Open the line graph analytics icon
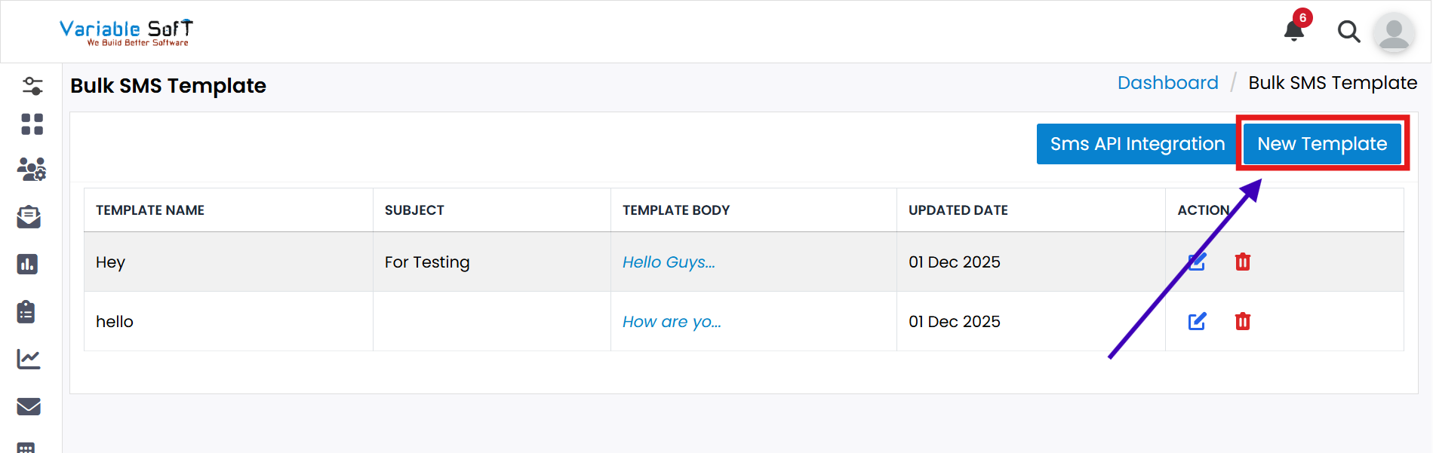Screen dimensions: 1433x453 29,359
